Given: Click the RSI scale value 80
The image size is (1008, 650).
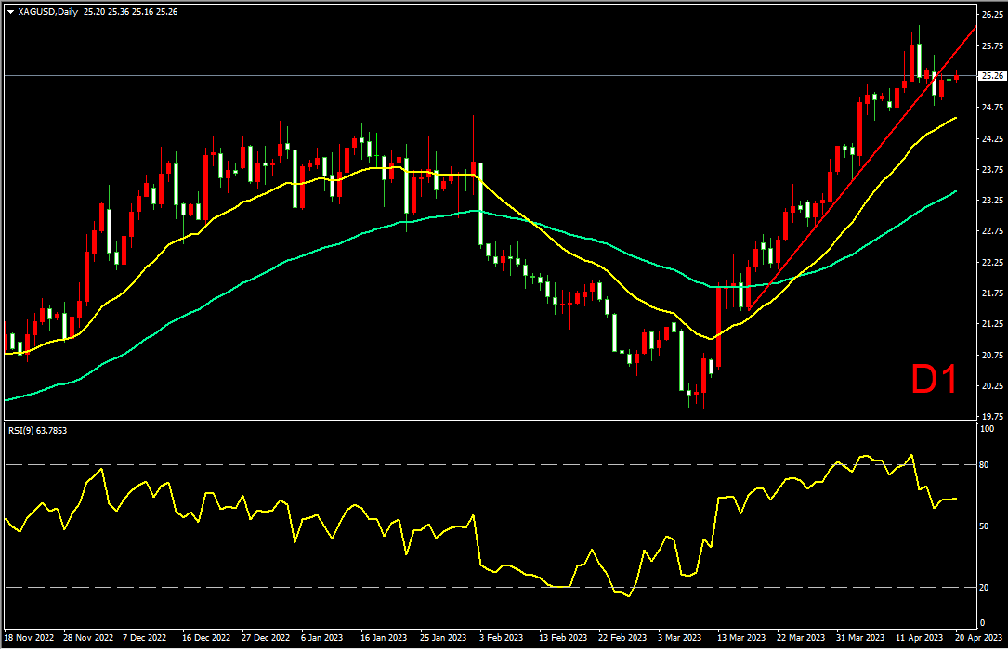Looking at the screenshot, I should pyautogui.click(x=984, y=465).
